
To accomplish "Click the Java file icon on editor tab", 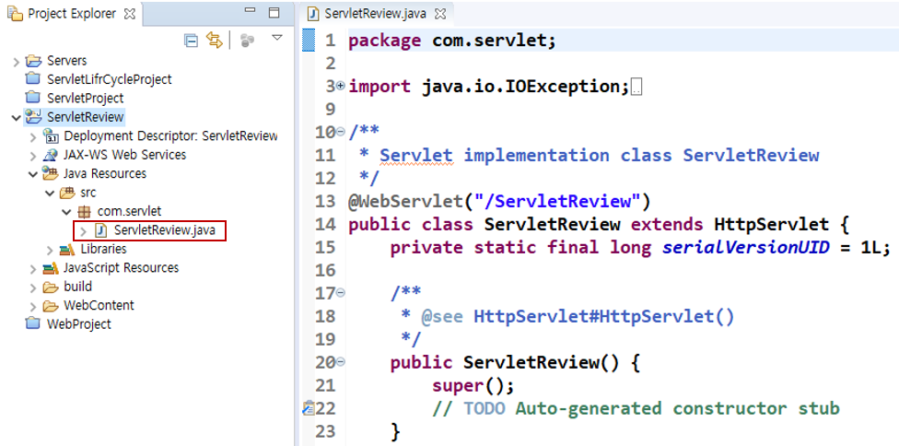I will pyautogui.click(x=313, y=14).
